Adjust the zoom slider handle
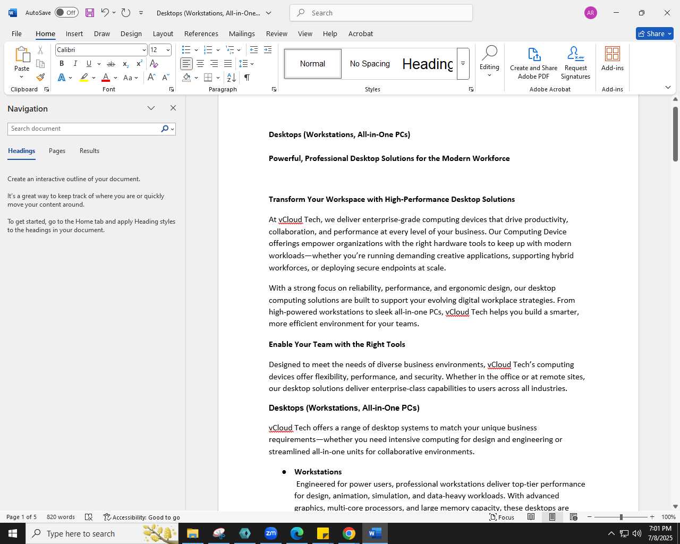Screen dimensions: 680x544 click(x=620, y=517)
